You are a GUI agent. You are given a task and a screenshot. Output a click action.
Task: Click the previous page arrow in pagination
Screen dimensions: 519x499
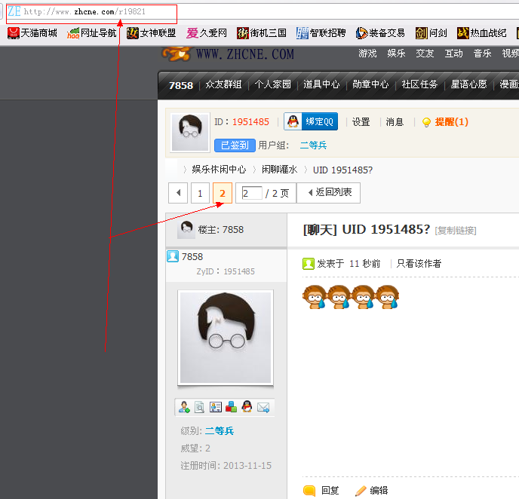tap(178, 193)
